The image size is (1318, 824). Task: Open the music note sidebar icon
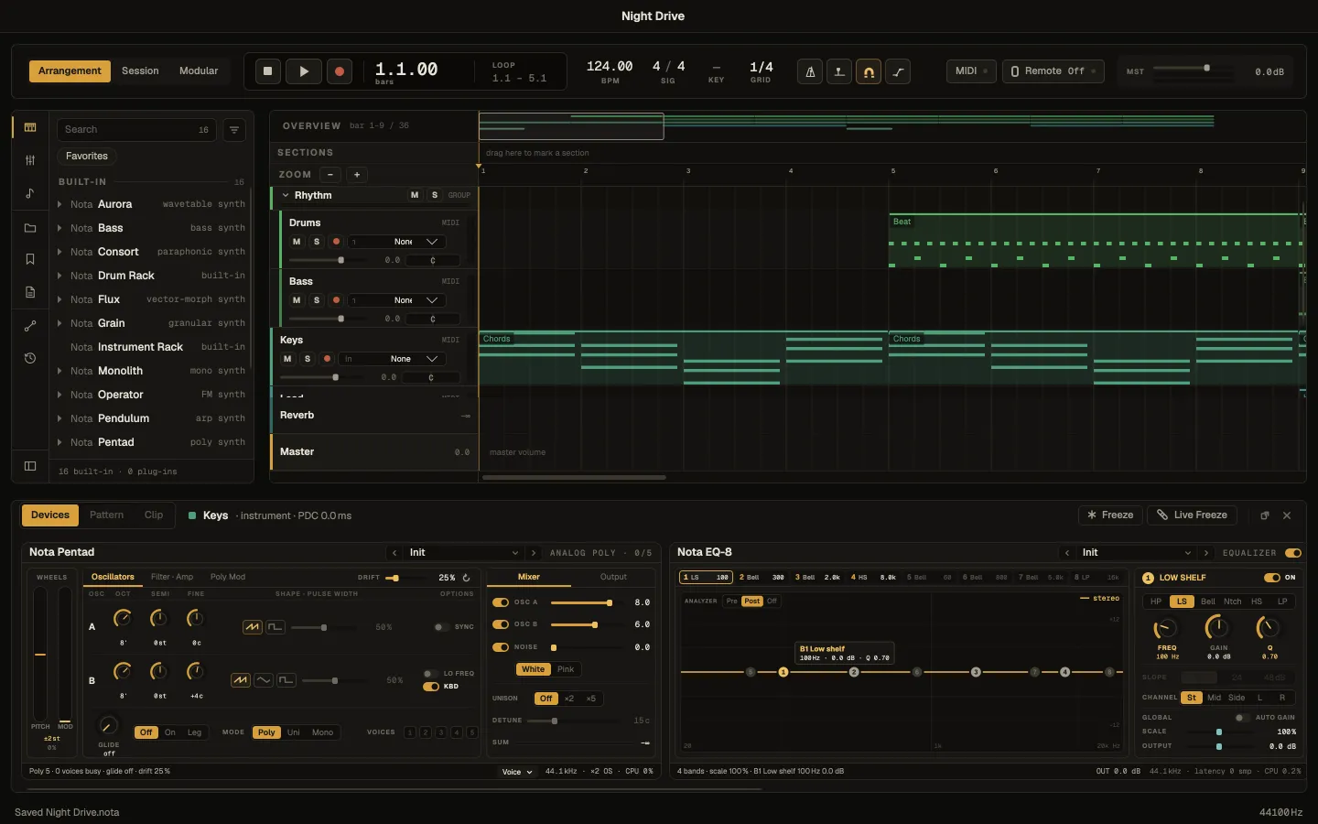pos(30,193)
